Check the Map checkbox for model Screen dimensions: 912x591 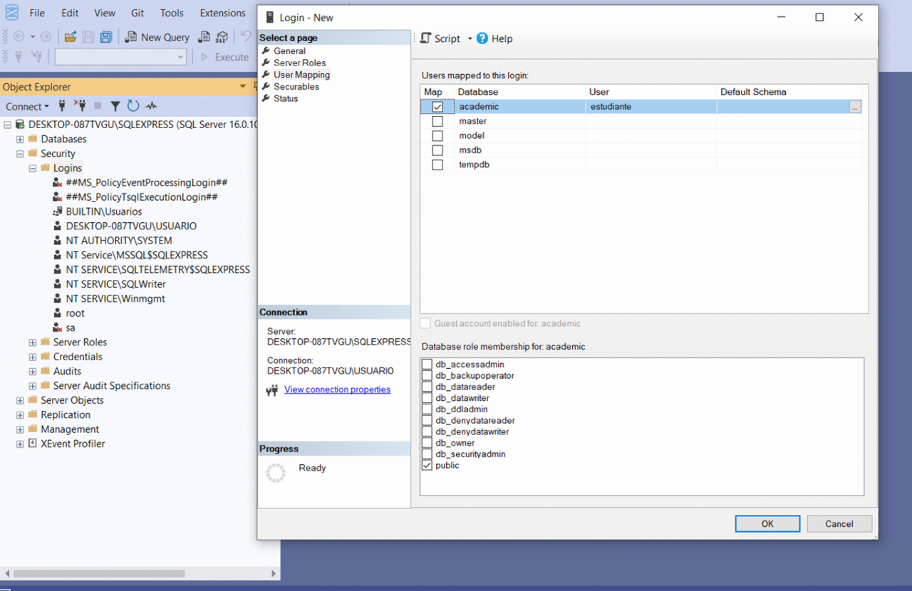(437, 135)
